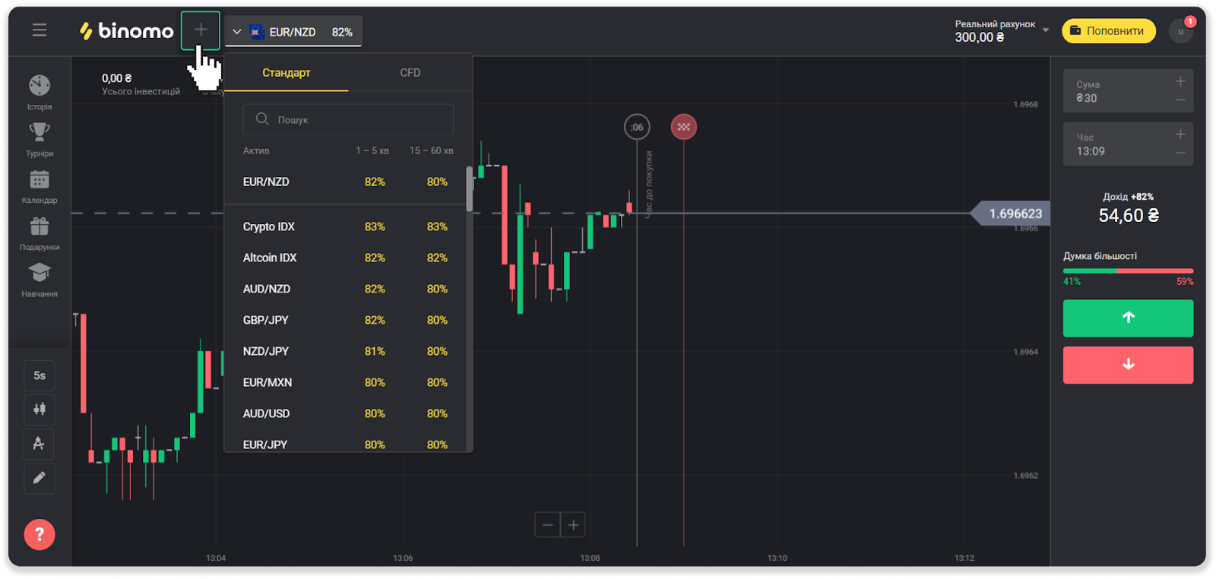
Task: Select Crypto IDX from the asset list
Action: [269, 226]
